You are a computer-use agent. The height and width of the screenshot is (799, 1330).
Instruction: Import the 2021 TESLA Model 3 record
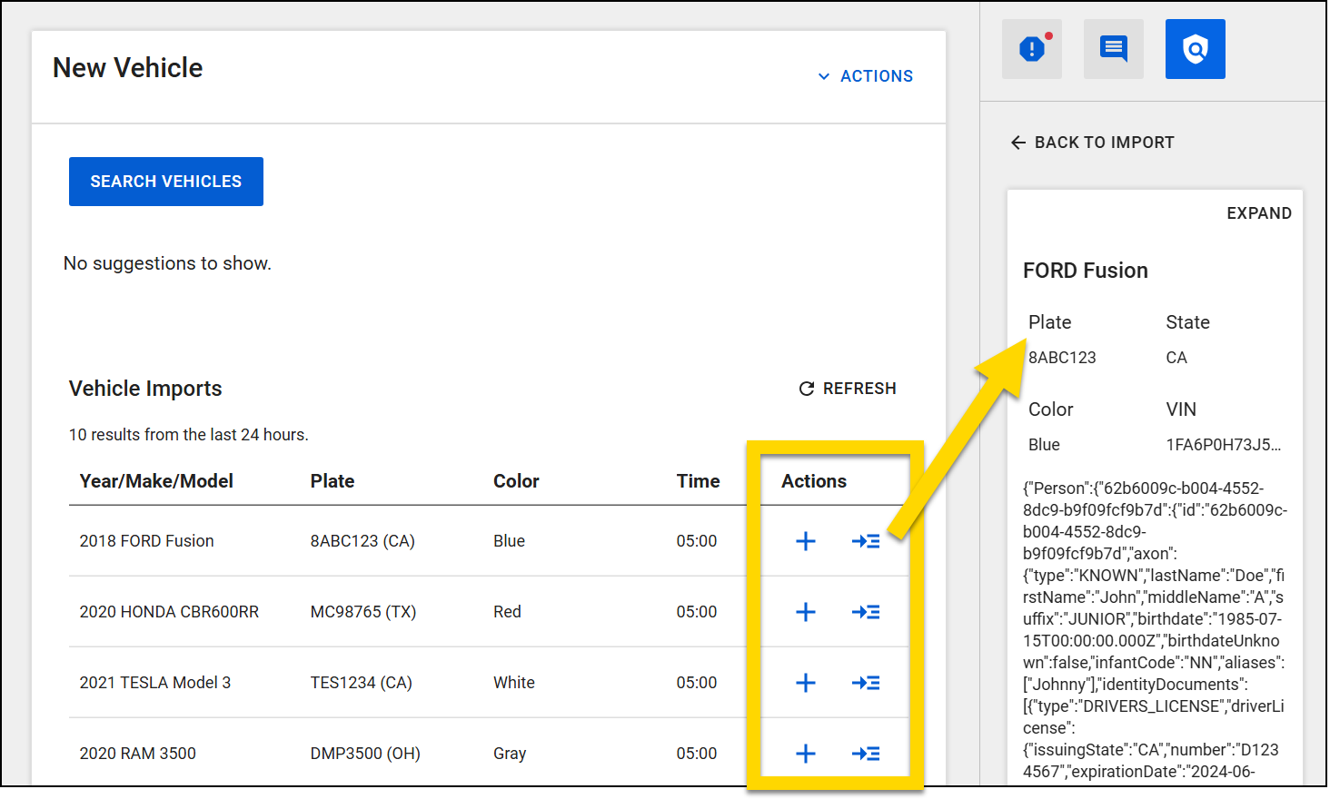[866, 682]
